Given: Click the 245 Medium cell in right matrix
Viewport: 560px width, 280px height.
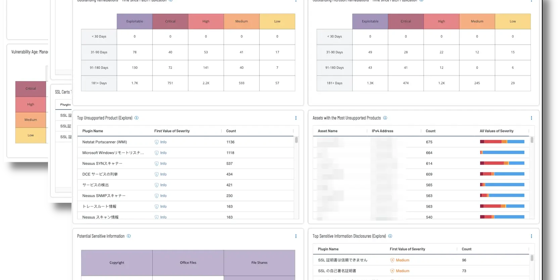Looking at the screenshot, I should [x=477, y=83].
